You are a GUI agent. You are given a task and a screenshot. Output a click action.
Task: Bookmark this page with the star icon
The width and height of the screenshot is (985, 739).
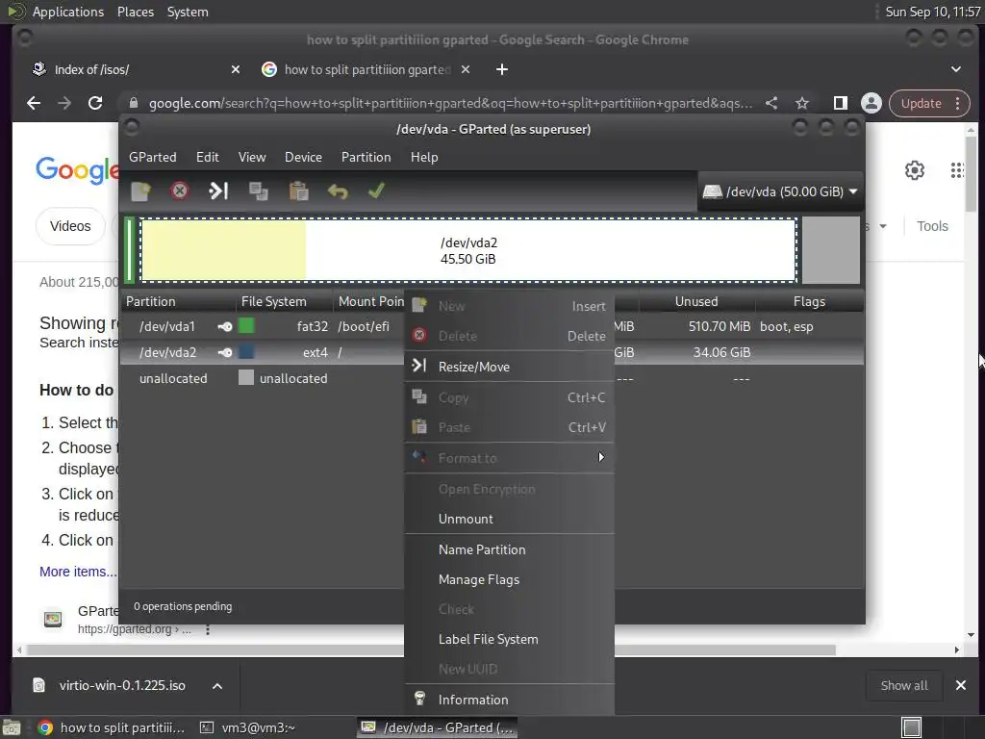801,103
